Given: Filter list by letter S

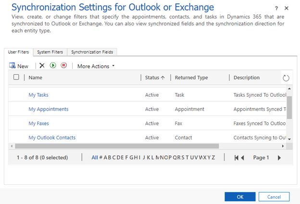Looking at the screenshot, I should pos(183,158).
